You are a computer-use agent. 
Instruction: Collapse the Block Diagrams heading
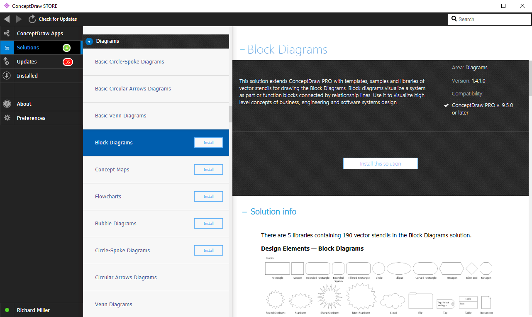242,50
